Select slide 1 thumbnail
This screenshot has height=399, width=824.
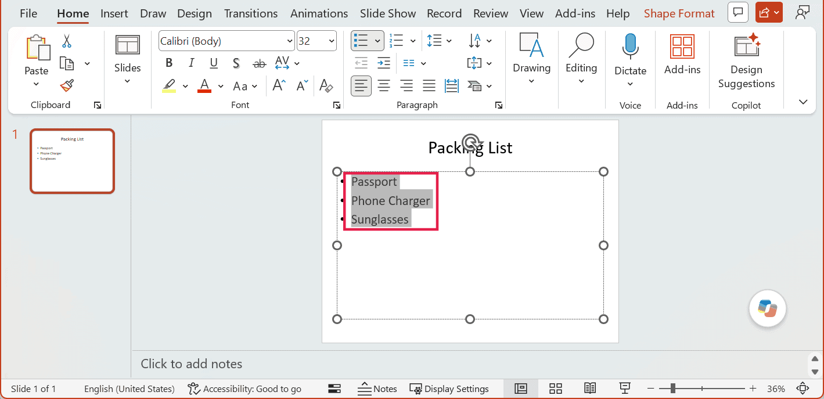pos(73,161)
